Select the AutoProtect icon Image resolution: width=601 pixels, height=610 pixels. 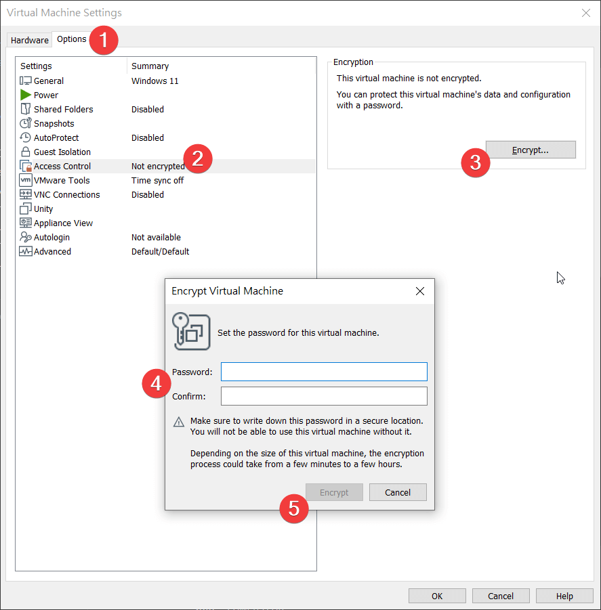(26, 138)
